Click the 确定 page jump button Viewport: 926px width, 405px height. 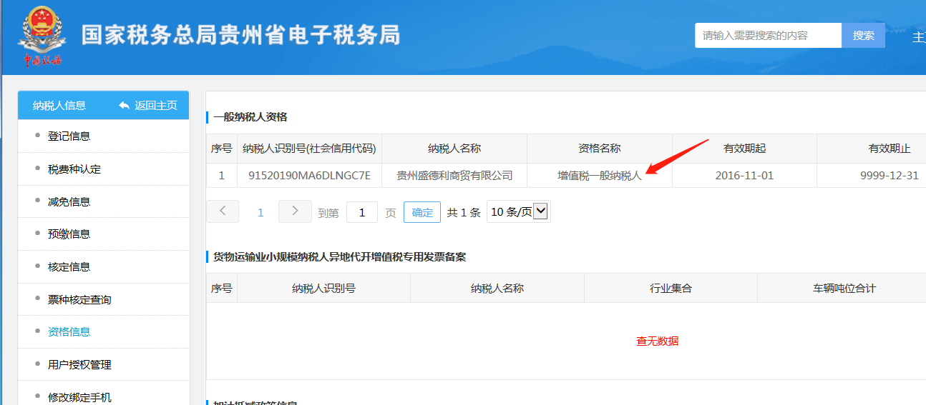coord(422,212)
